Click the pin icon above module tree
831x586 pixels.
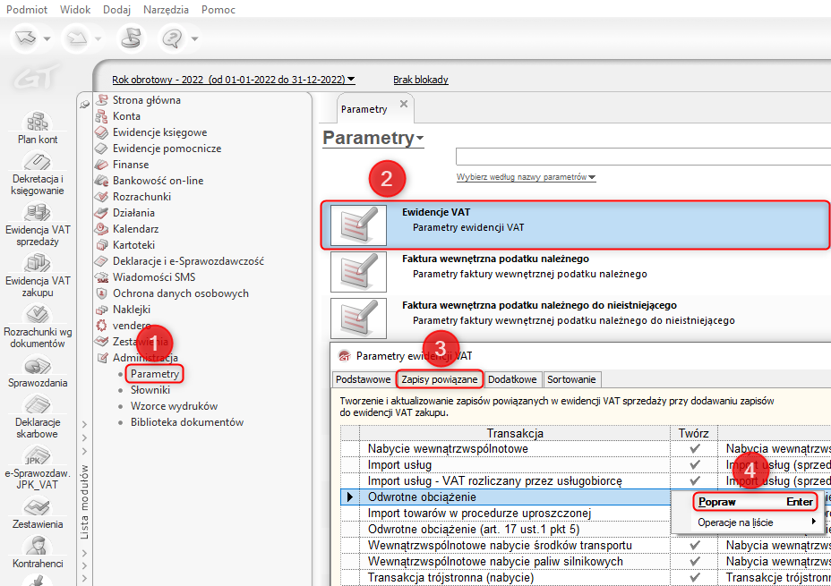(85, 105)
